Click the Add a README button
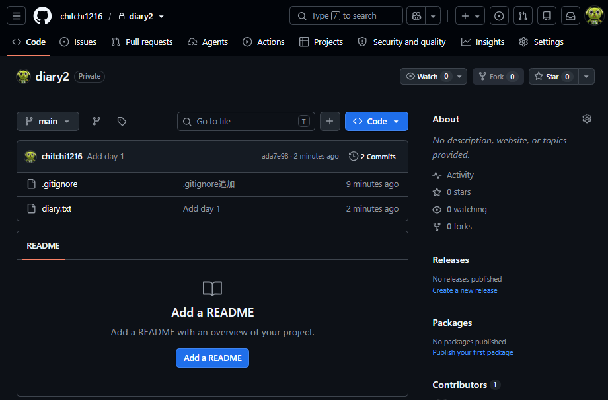The width and height of the screenshot is (608, 400). (212, 358)
